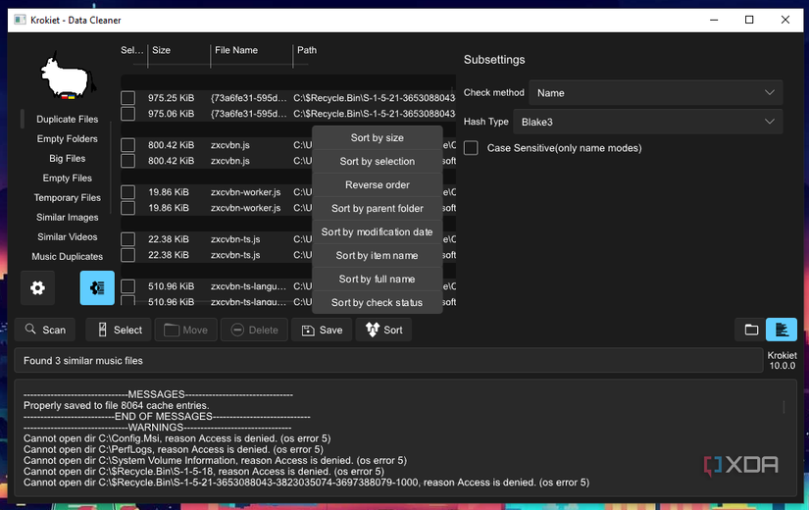Check the second 800.42 KiB zxcvbn.js row
809x510 pixels.
point(127,161)
